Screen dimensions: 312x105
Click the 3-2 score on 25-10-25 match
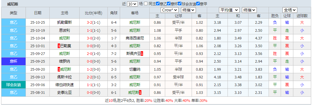pyautogui.click(x=90, y=23)
